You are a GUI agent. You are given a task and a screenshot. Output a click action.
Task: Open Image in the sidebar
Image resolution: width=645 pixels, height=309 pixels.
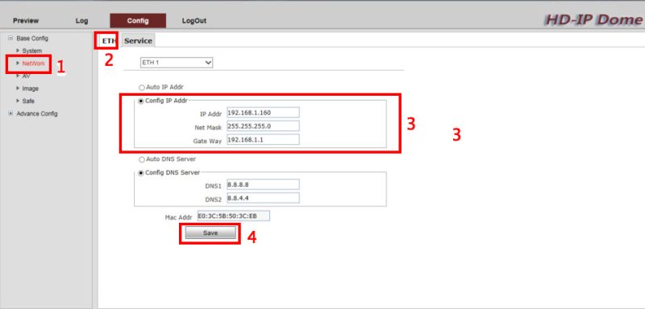30,89
